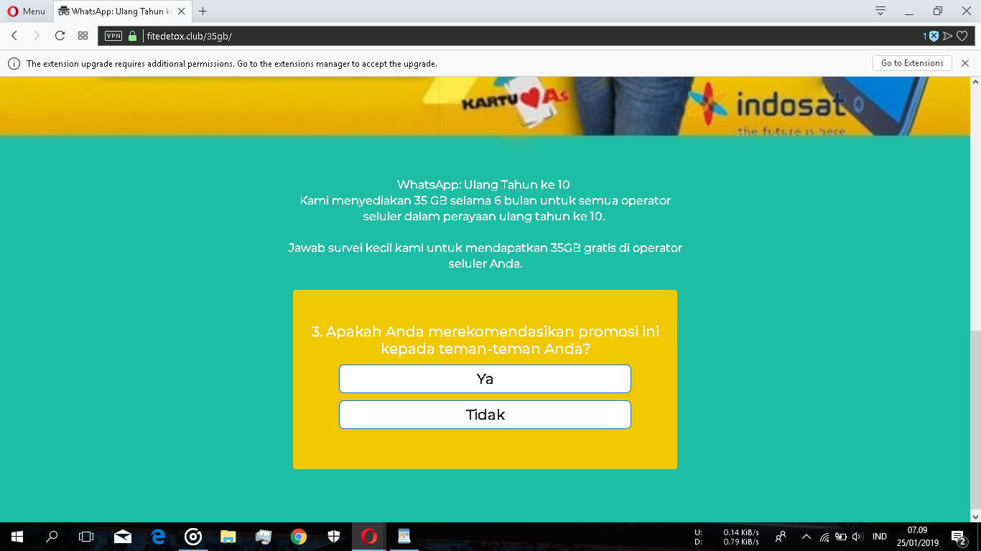
Task: Open the circular spiral app on taskbar
Action: click(x=193, y=537)
